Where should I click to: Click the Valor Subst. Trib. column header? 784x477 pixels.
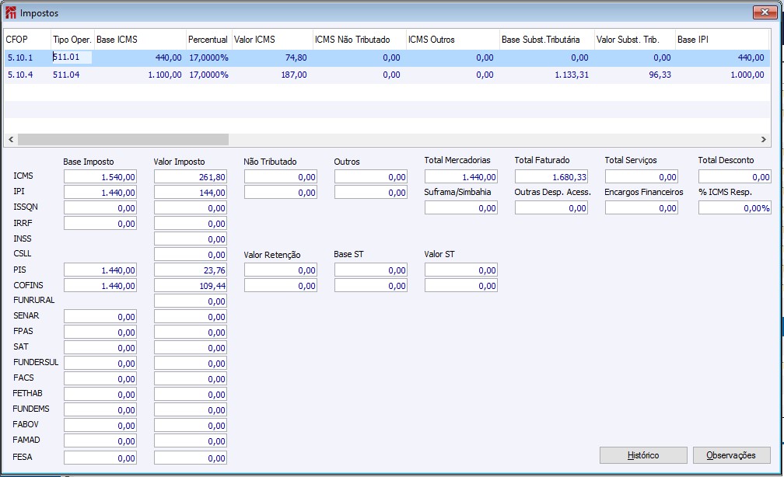tap(635, 40)
